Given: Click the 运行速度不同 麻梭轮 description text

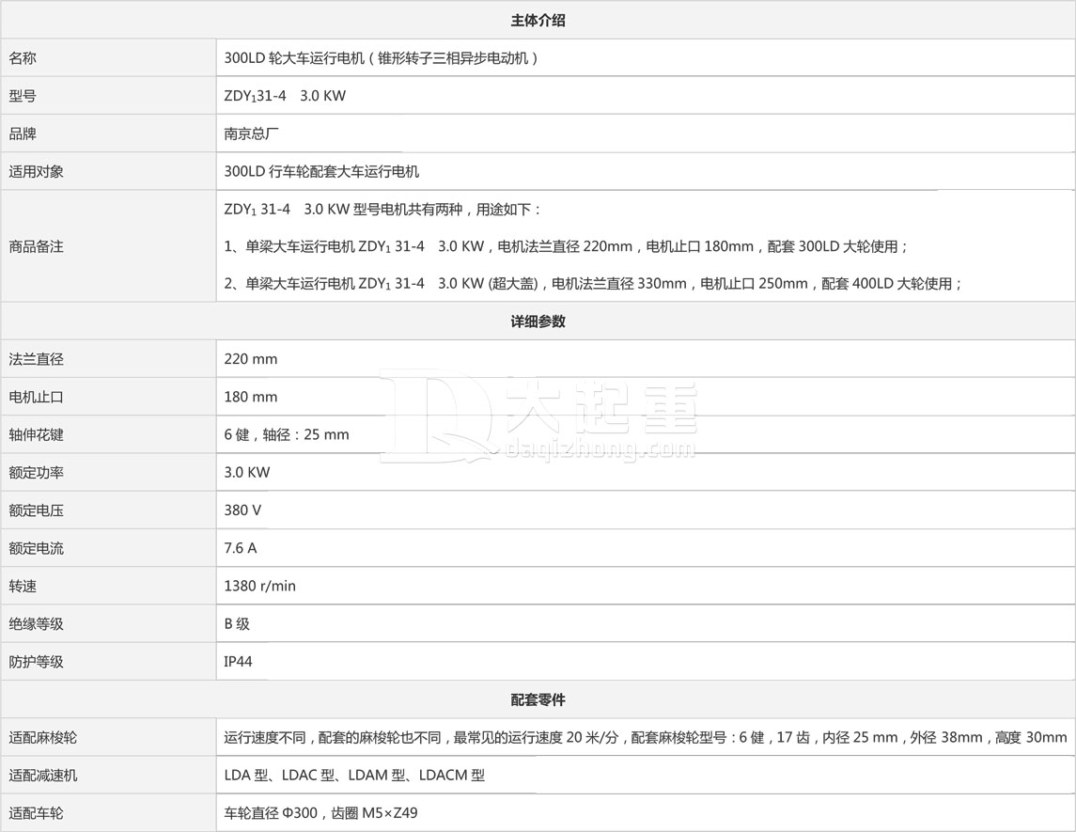Looking at the screenshot, I should point(645,737).
